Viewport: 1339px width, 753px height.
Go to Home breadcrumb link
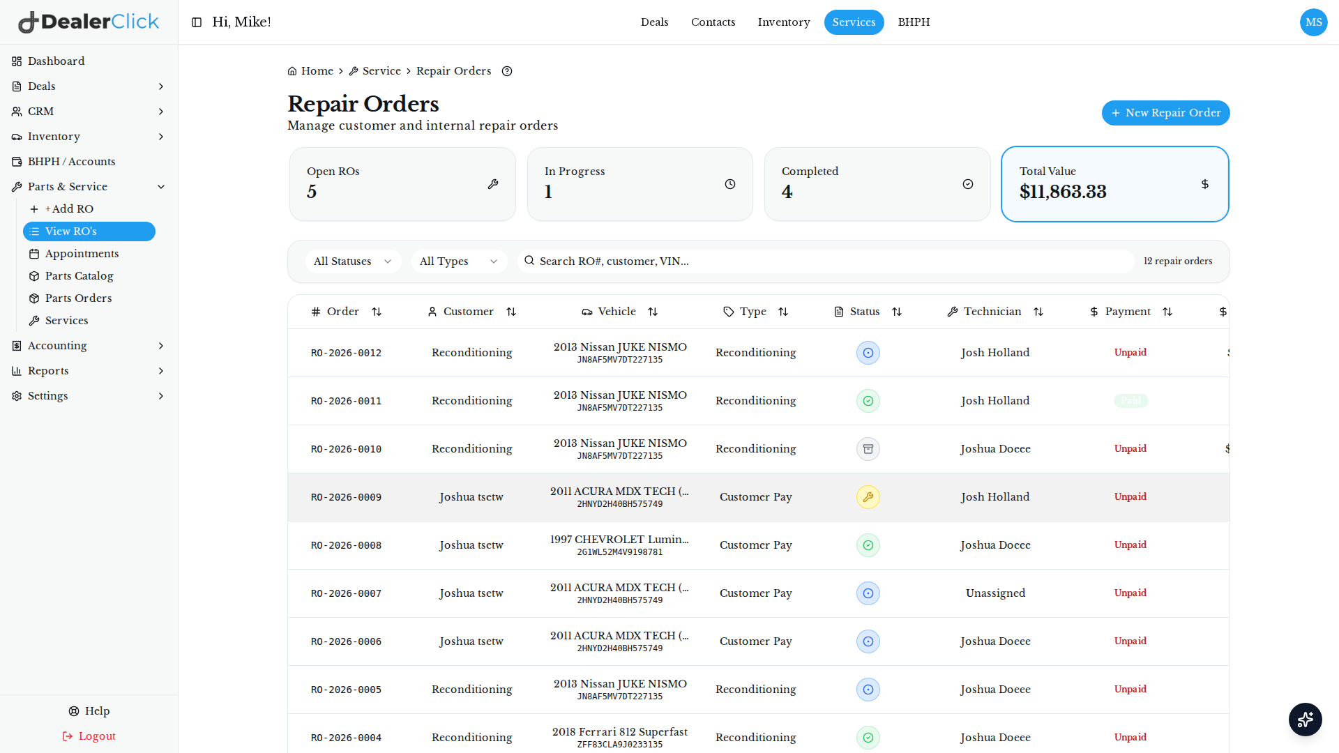tap(310, 71)
